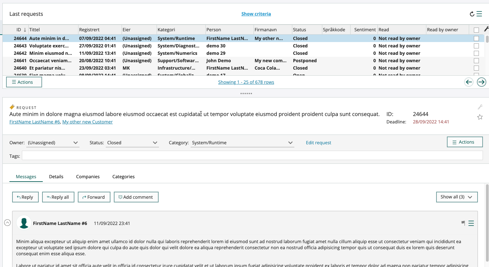Switch to the Details tab
This screenshot has height=267, width=489.
point(56,177)
